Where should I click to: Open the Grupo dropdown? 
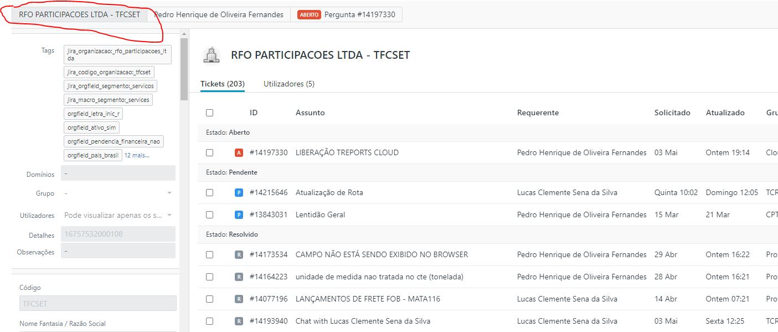[118, 193]
